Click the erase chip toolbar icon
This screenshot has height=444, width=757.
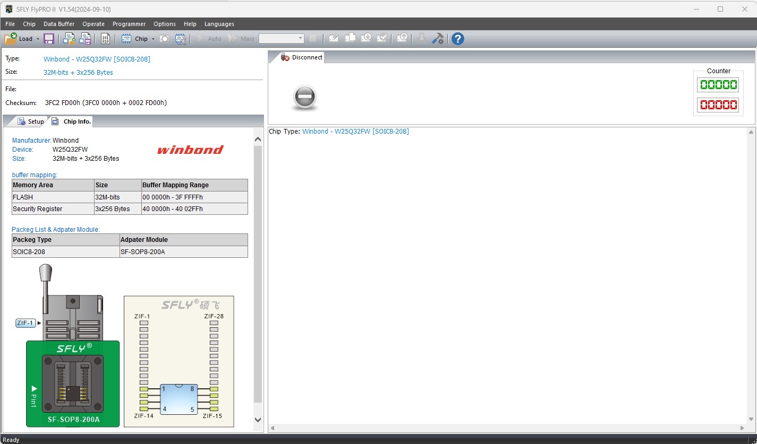tap(334, 38)
